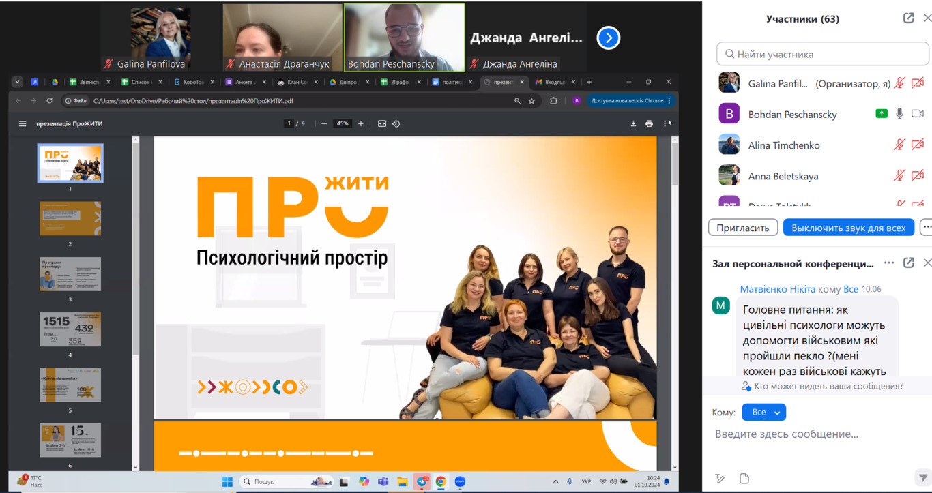
Task: Open the Zoom app in the taskbar
Action: (x=460, y=481)
